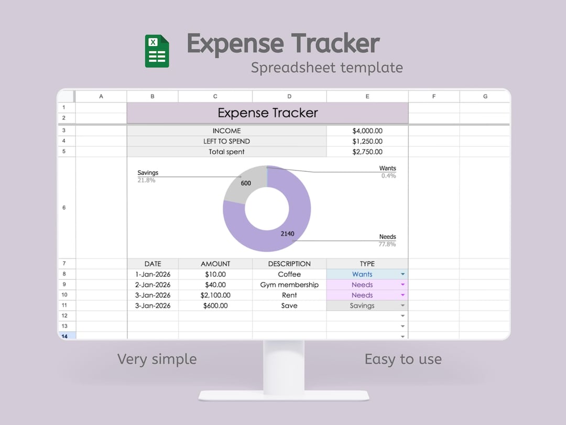Click the Rent description cell
Screen dimensions: 566x425
tap(289, 295)
